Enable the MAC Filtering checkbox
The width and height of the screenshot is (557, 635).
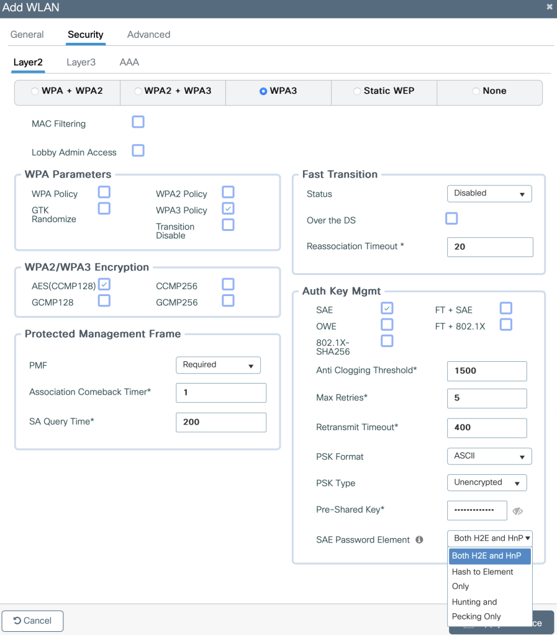pos(138,122)
